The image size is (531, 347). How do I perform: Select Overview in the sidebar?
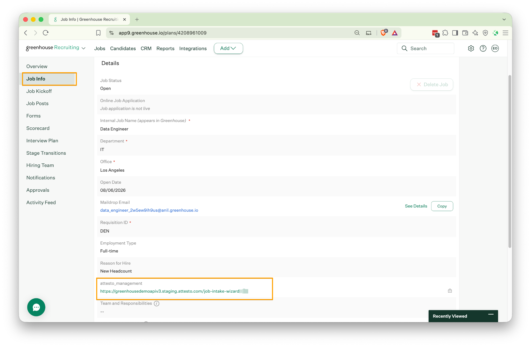point(37,66)
